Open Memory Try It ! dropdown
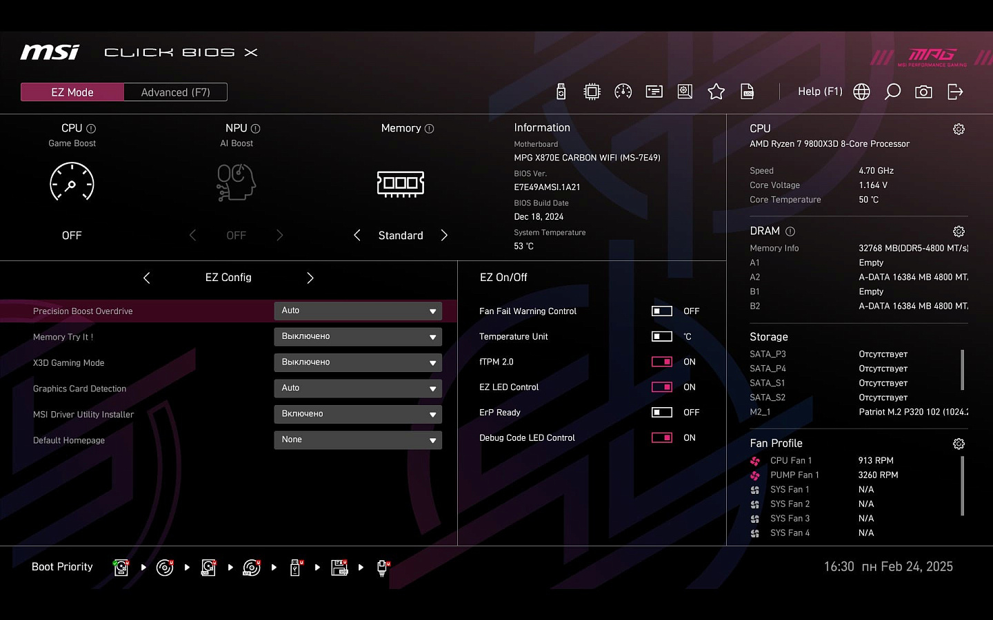Image resolution: width=993 pixels, height=620 pixels. click(358, 337)
